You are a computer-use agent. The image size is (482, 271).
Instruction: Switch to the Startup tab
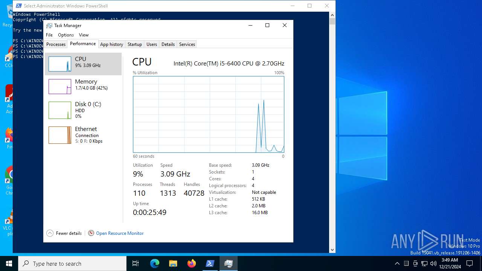pos(134,44)
